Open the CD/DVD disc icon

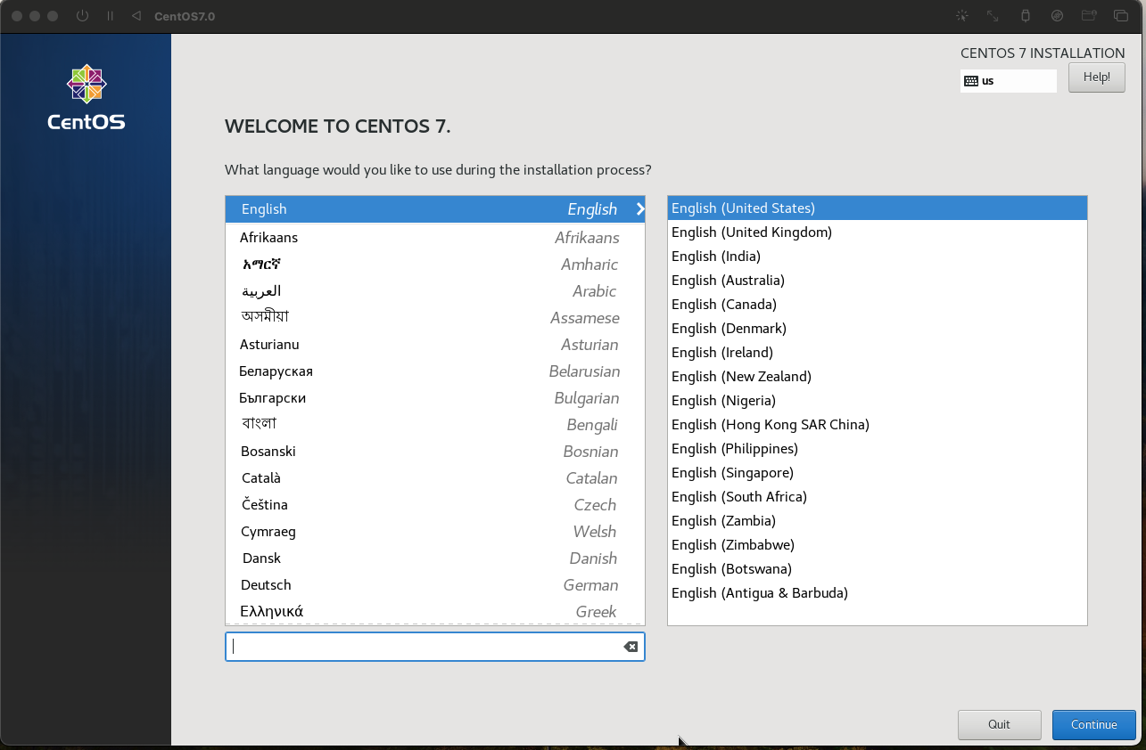(1057, 16)
